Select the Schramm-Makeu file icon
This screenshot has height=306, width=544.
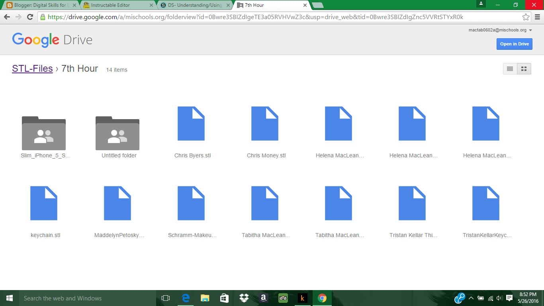[x=191, y=203]
